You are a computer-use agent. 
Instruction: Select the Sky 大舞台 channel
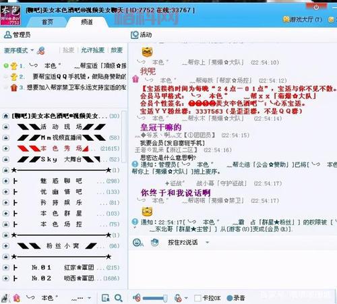click(x=59, y=159)
